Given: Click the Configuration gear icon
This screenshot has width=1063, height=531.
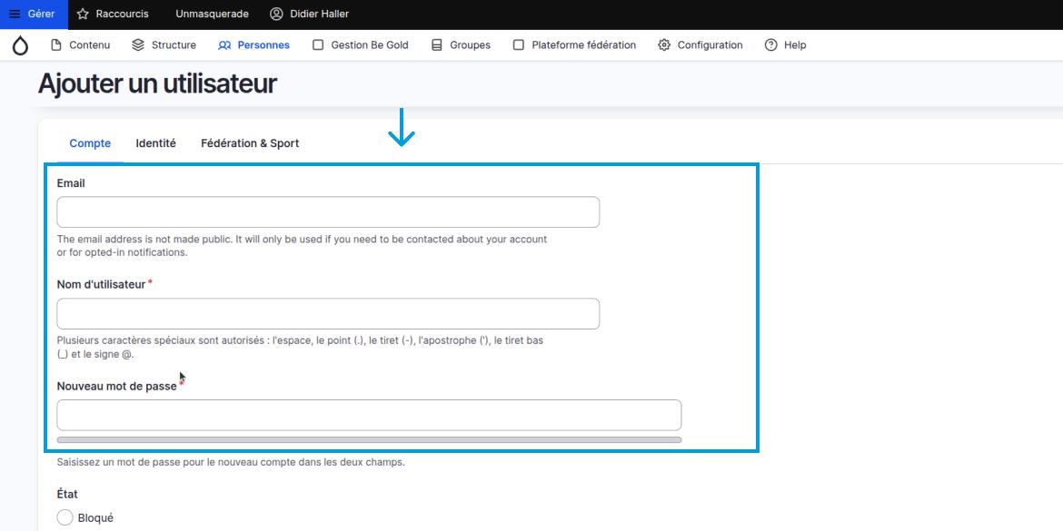Looking at the screenshot, I should 664,45.
